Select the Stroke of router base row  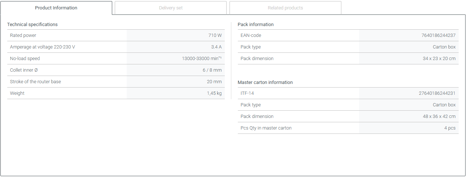[36, 82]
